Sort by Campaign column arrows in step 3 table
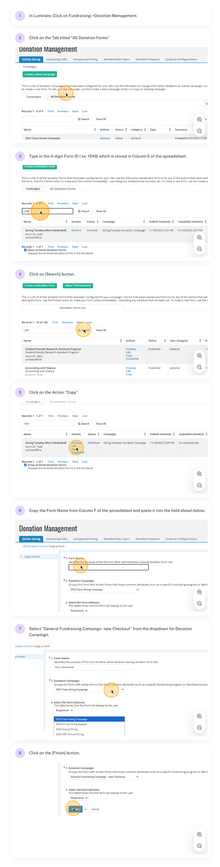 [144, 222]
